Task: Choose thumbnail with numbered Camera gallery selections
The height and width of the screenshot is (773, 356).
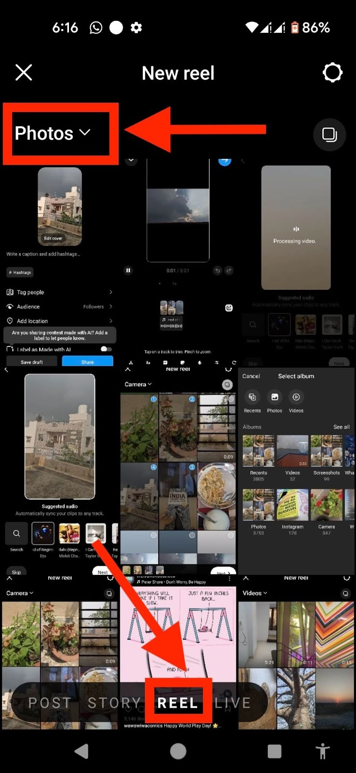Action: tap(178, 471)
